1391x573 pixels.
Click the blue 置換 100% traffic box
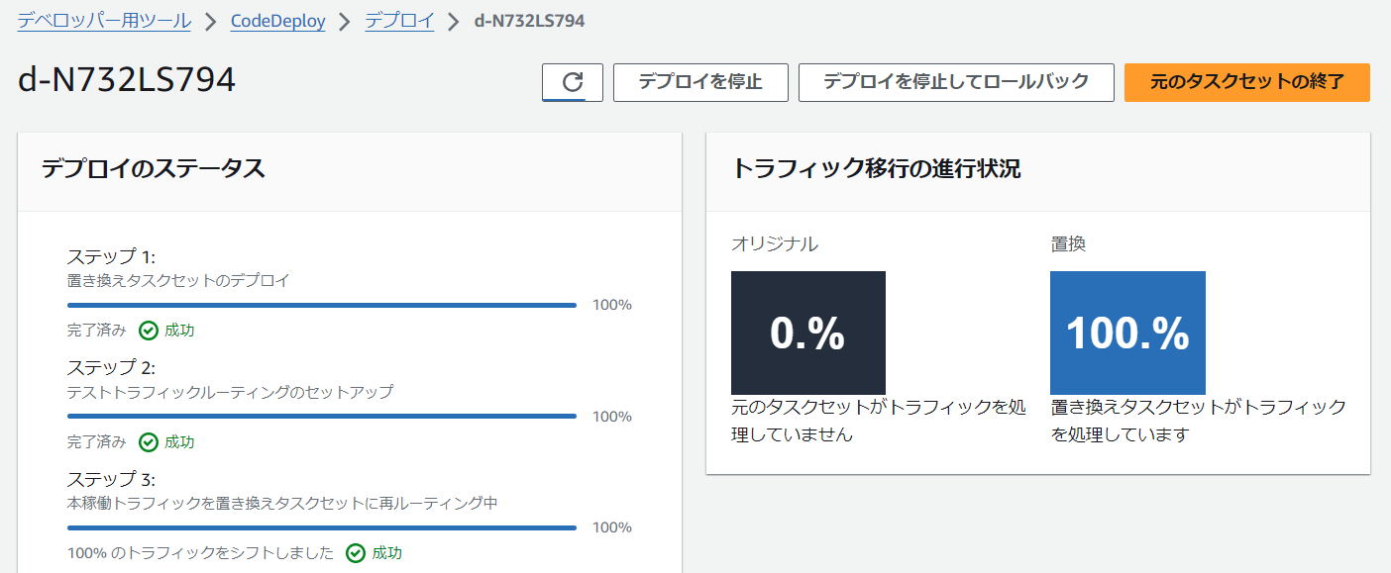(1127, 334)
